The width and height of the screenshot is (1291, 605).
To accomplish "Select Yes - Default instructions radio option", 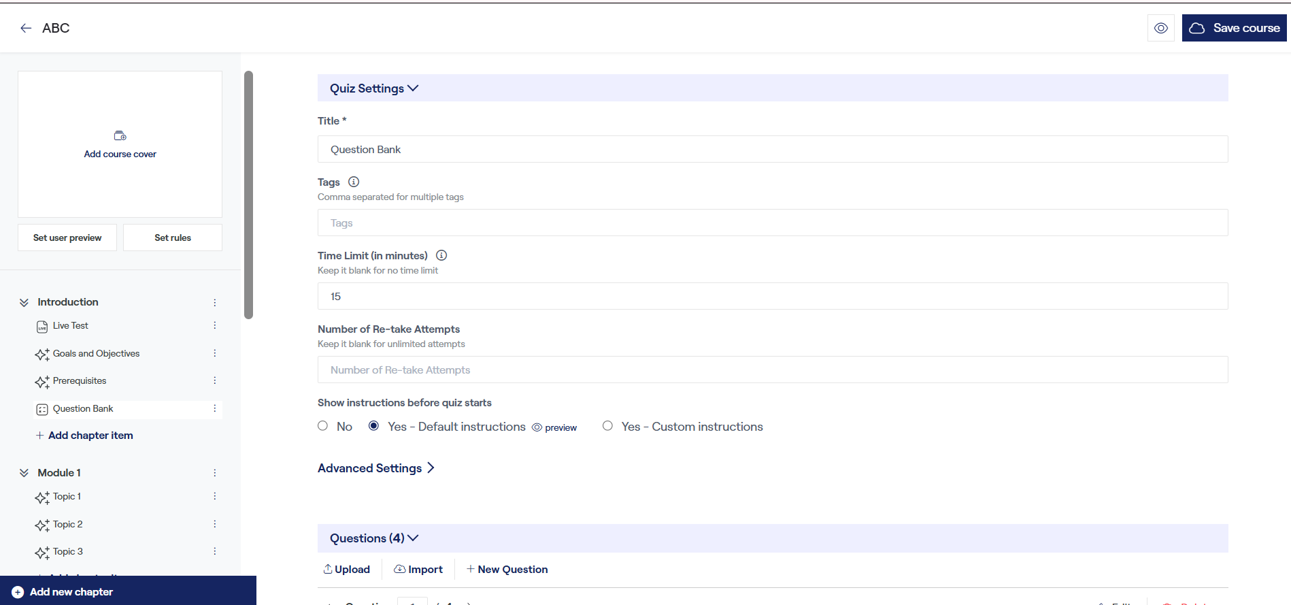I will point(374,426).
